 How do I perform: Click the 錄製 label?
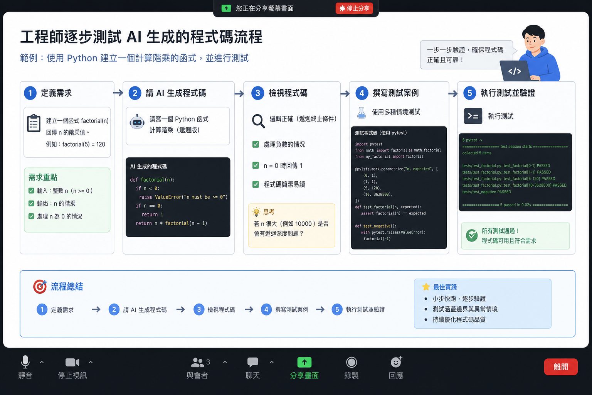(x=351, y=375)
